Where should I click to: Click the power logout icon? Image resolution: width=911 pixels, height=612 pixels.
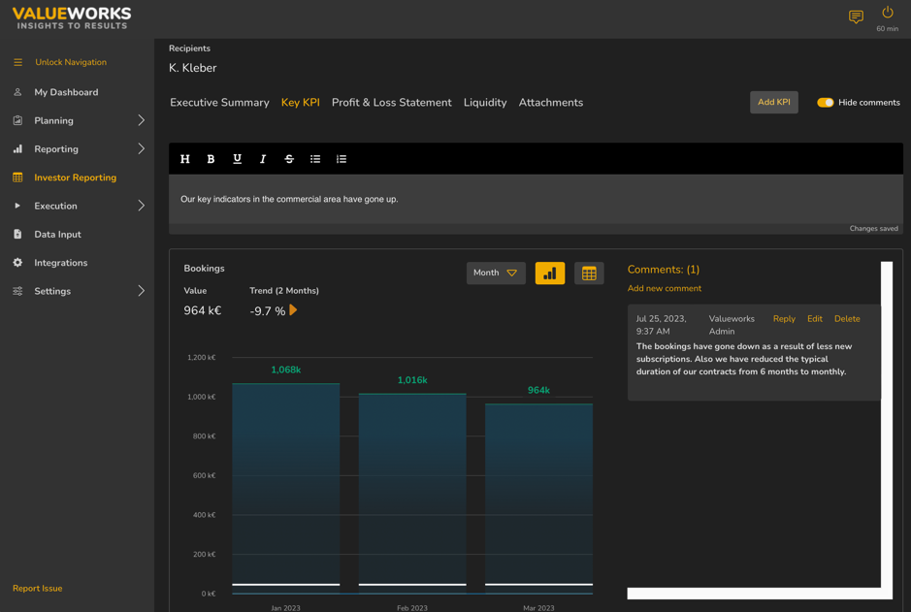(887, 13)
